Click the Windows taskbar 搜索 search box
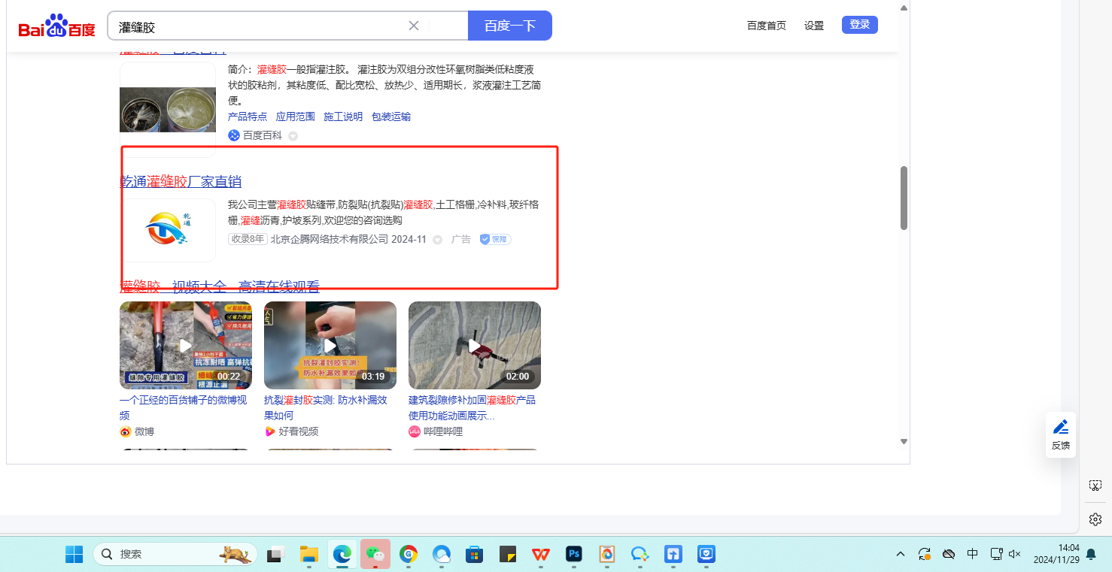Image resolution: width=1112 pixels, height=572 pixels. (x=175, y=554)
